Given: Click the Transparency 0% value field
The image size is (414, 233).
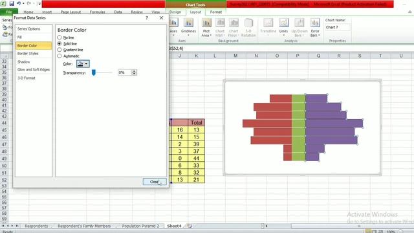Looking at the screenshot, I should (125, 72).
